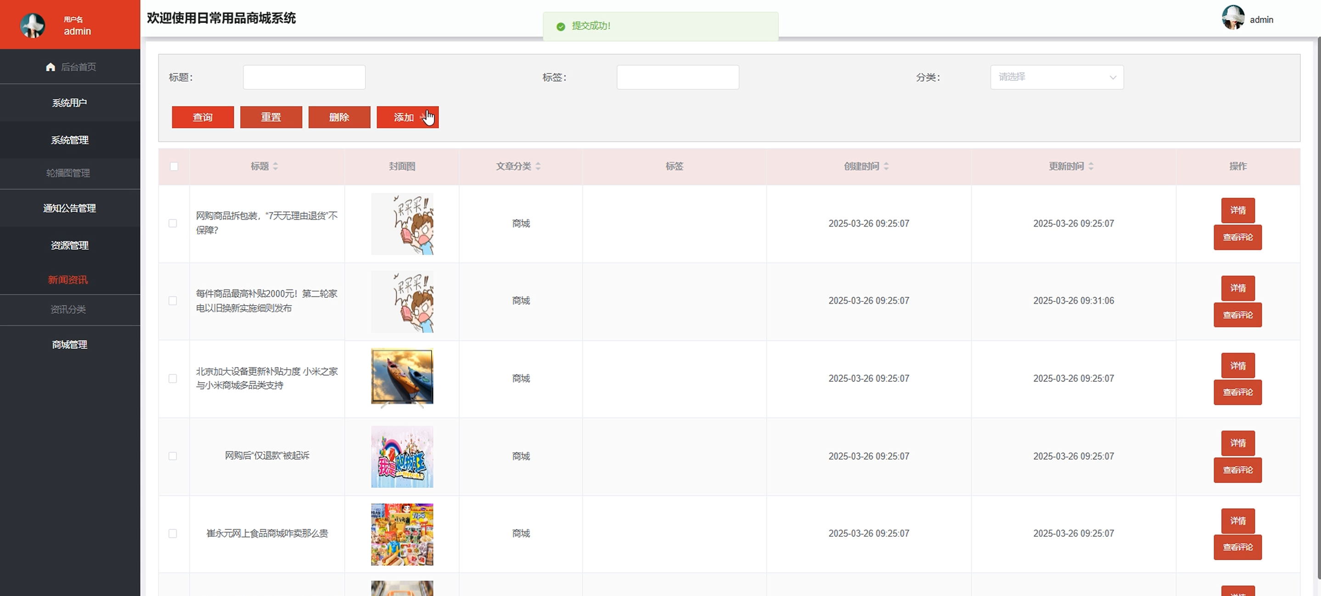Image resolution: width=1321 pixels, height=596 pixels.
Task: Open the kayak TV cover thumbnail
Action: pyautogui.click(x=402, y=378)
